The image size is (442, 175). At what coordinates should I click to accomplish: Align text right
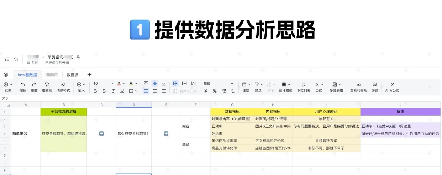point(164,91)
